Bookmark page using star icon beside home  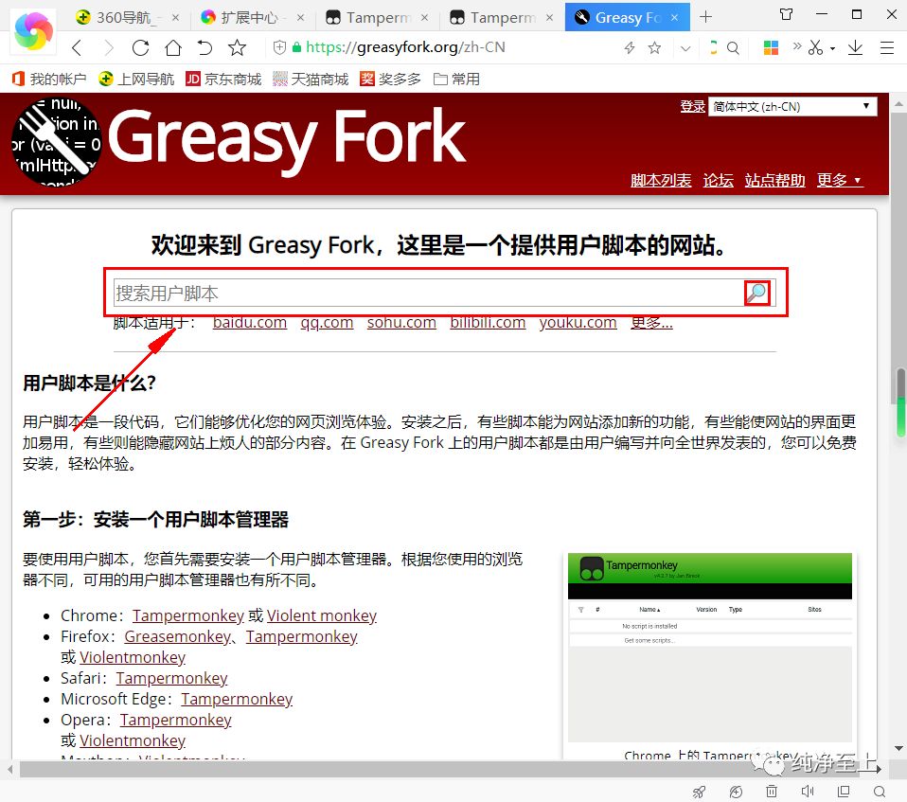coord(237,47)
